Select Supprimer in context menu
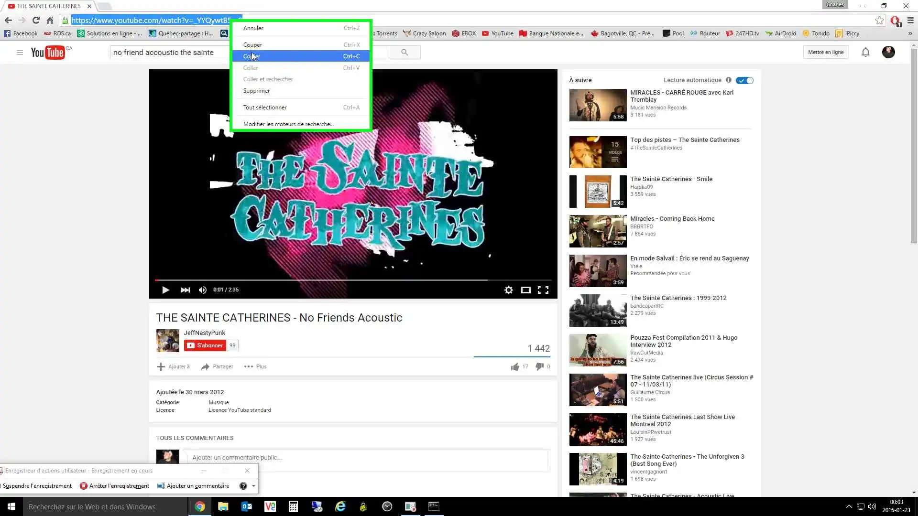This screenshot has height=516, width=918. coord(301,91)
